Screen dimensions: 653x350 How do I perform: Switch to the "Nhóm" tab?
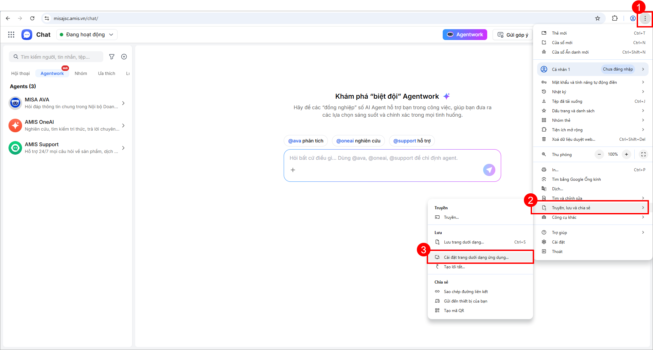[x=81, y=73]
